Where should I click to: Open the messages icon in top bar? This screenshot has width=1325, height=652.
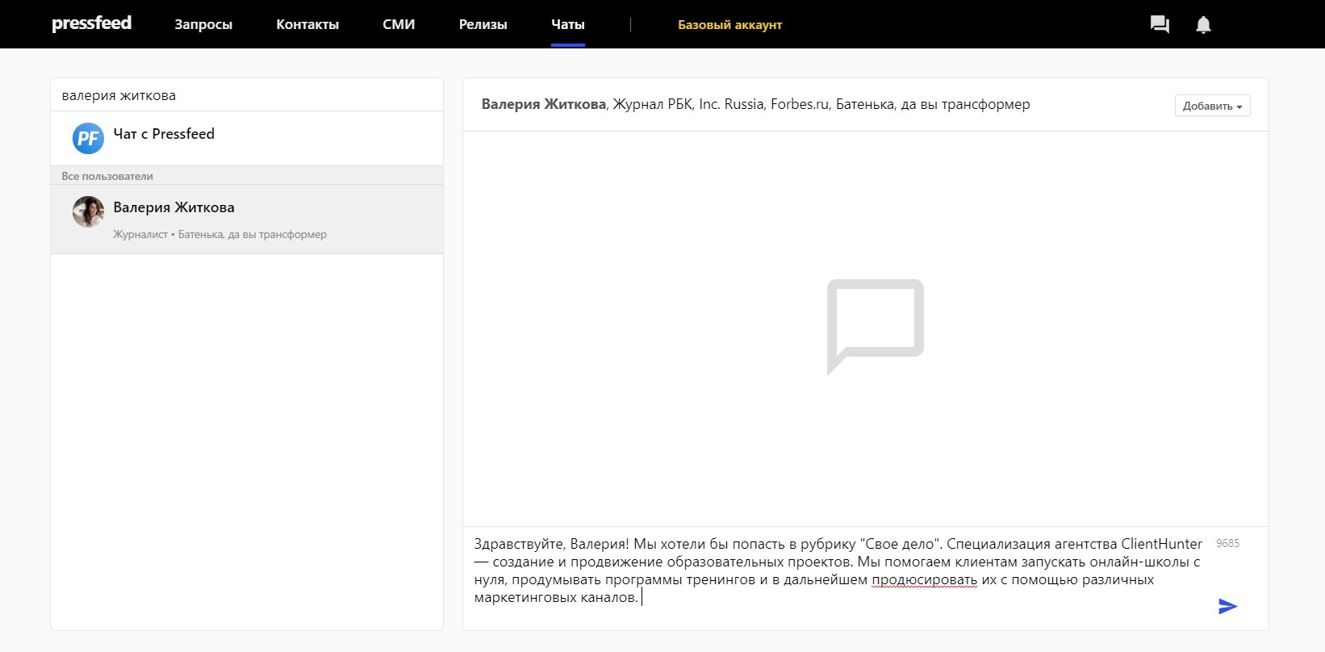click(1160, 25)
